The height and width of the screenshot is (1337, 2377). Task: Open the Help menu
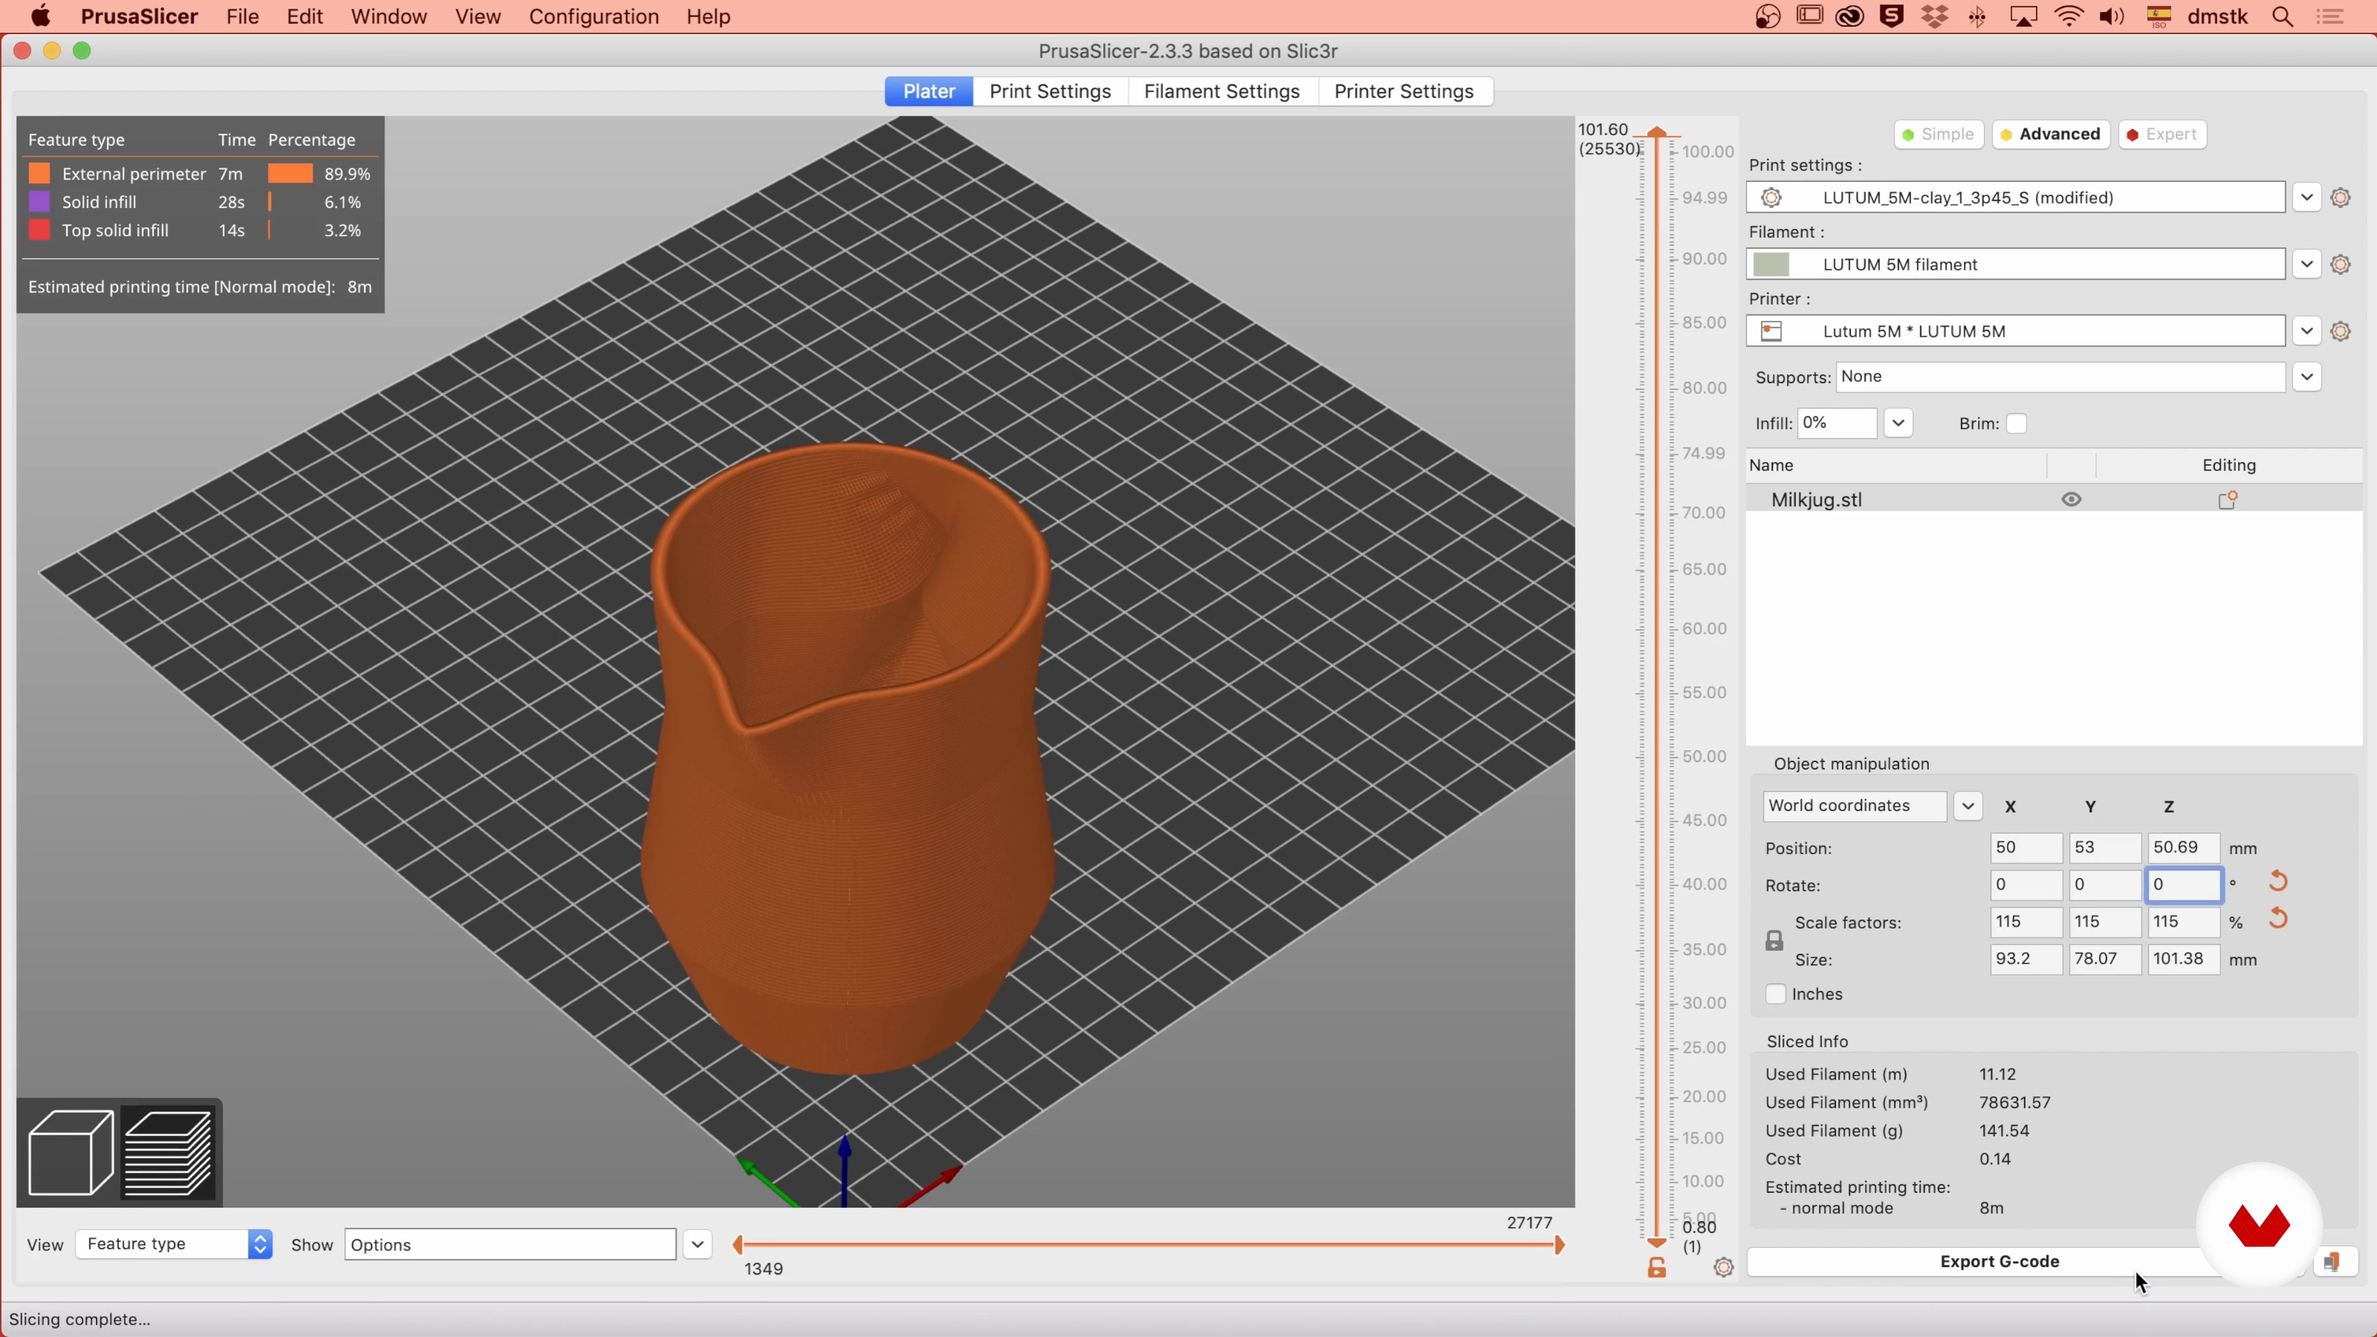tap(708, 17)
